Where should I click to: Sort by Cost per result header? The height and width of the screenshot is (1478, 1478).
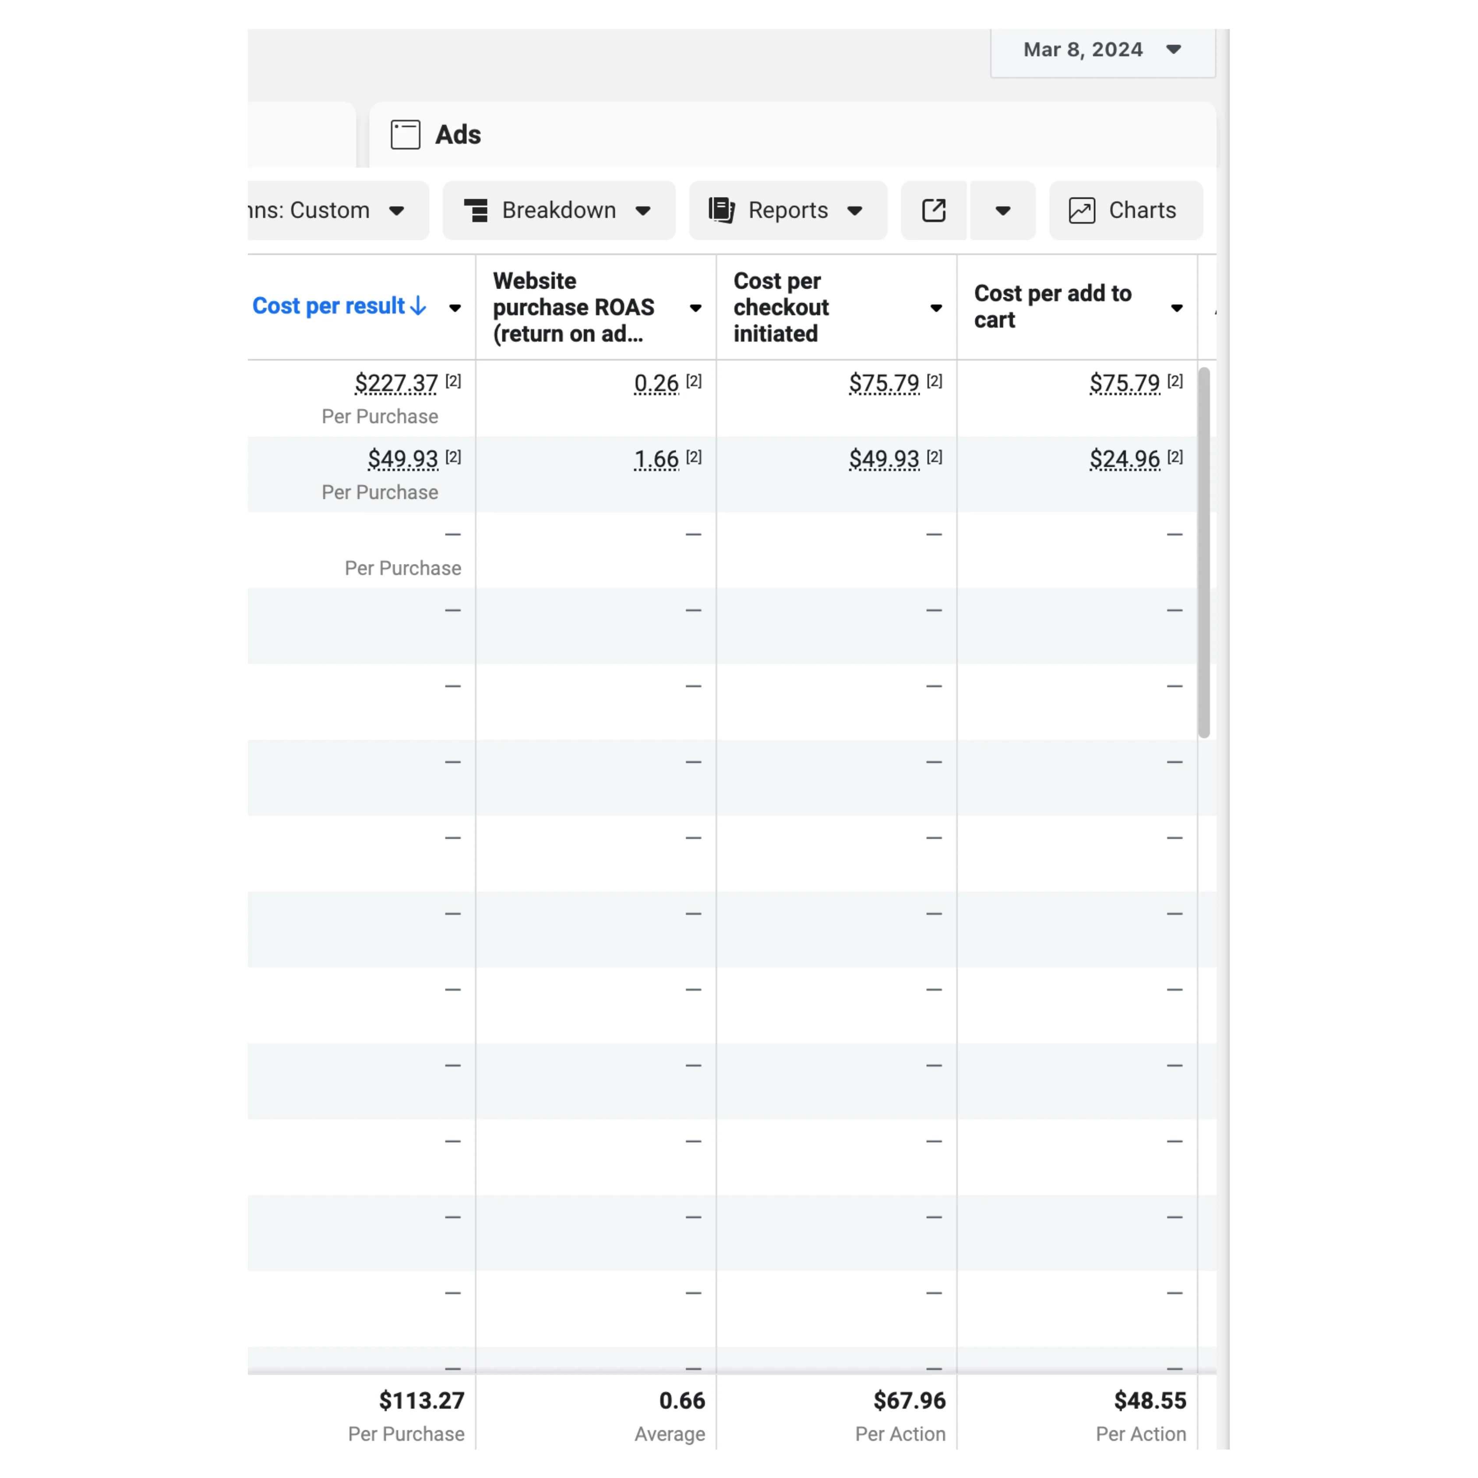(329, 306)
